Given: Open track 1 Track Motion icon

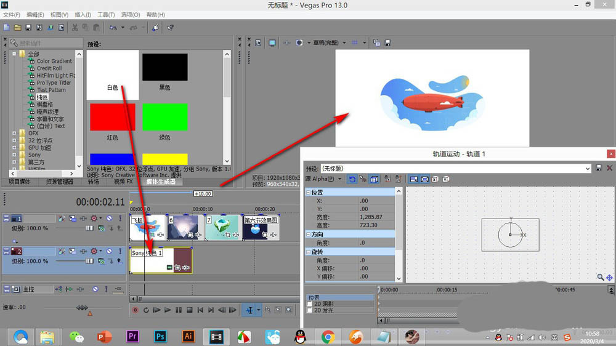Looking at the screenshot, I should [x=73, y=219].
